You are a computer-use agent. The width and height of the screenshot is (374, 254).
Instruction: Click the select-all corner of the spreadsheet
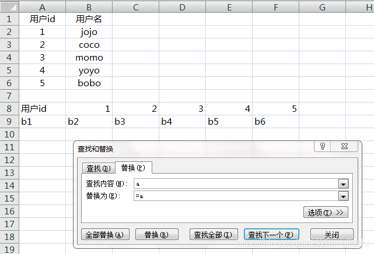(9, 7)
